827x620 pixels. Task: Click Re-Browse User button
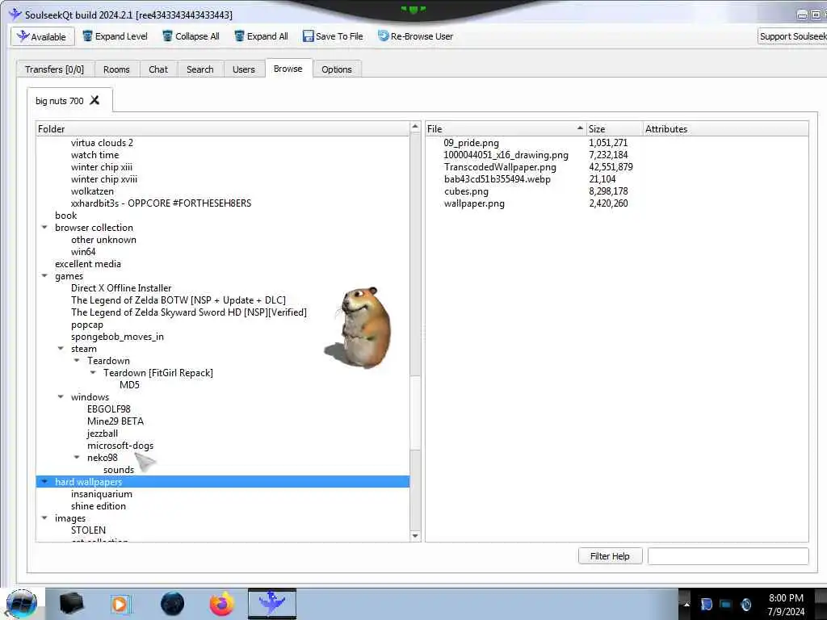(x=415, y=36)
